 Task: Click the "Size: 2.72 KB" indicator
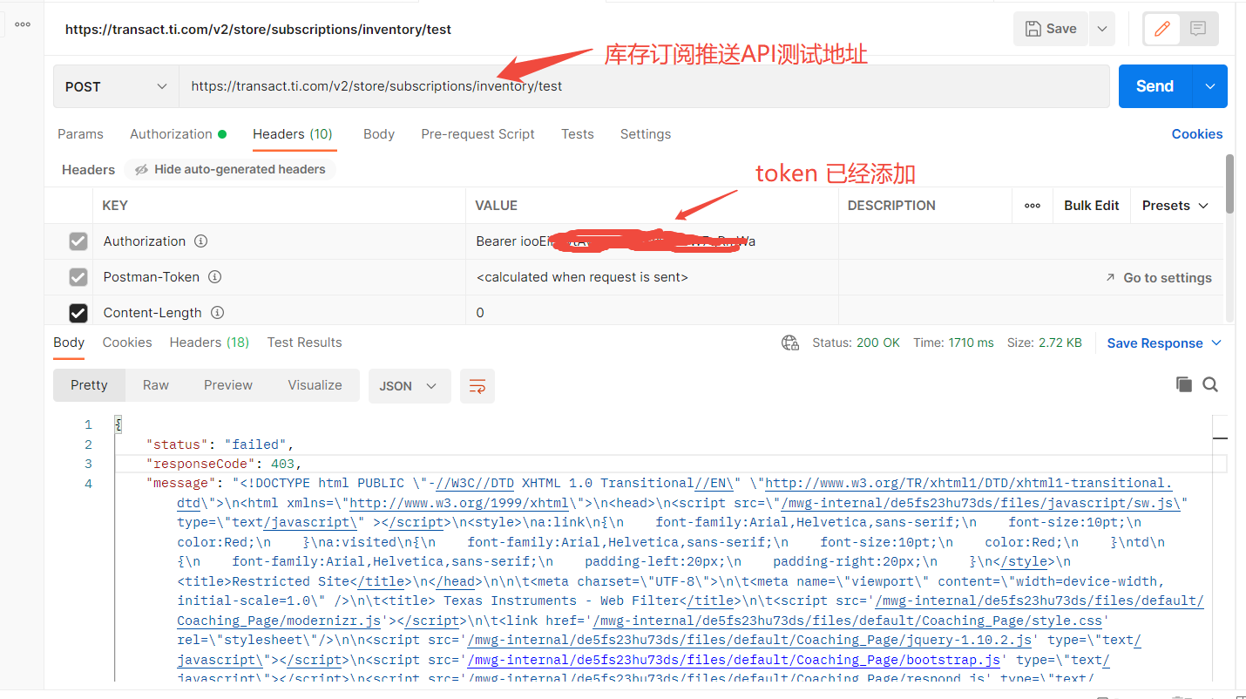click(1045, 343)
